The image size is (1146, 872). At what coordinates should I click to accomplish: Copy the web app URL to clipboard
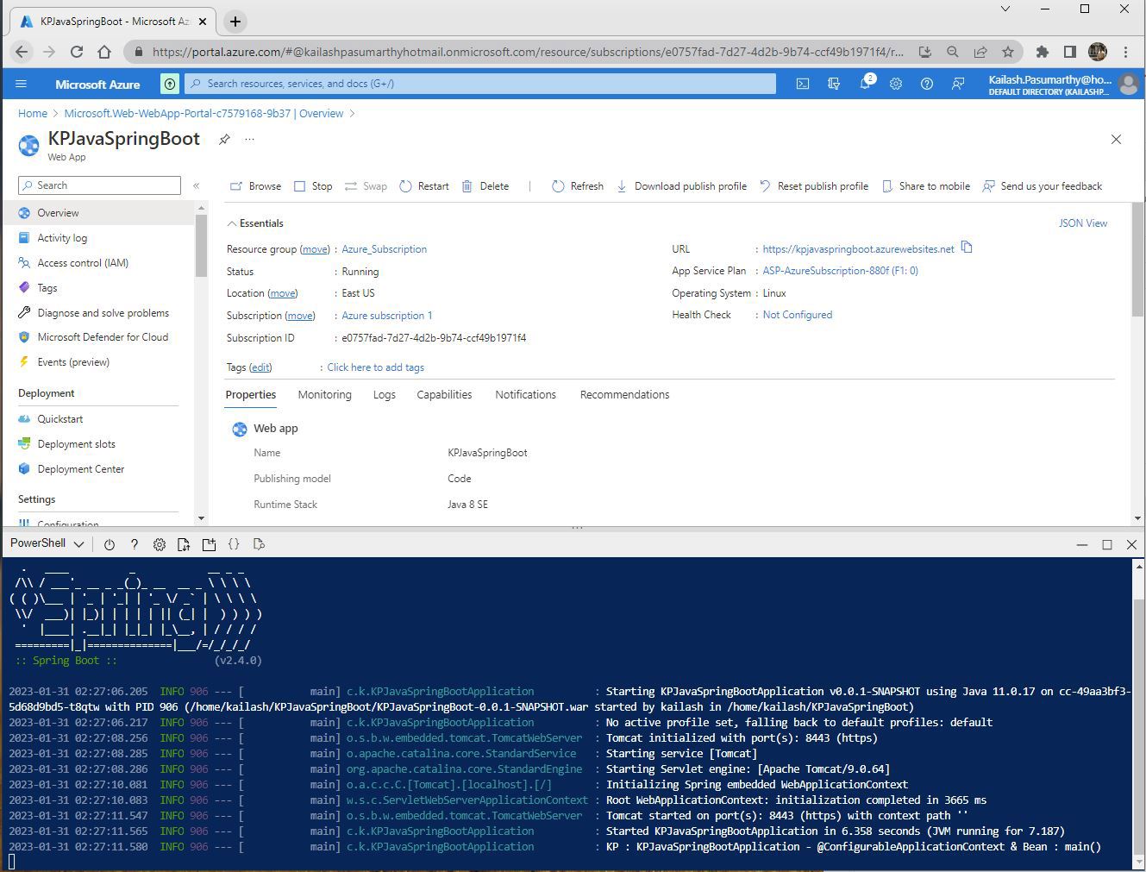967,248
